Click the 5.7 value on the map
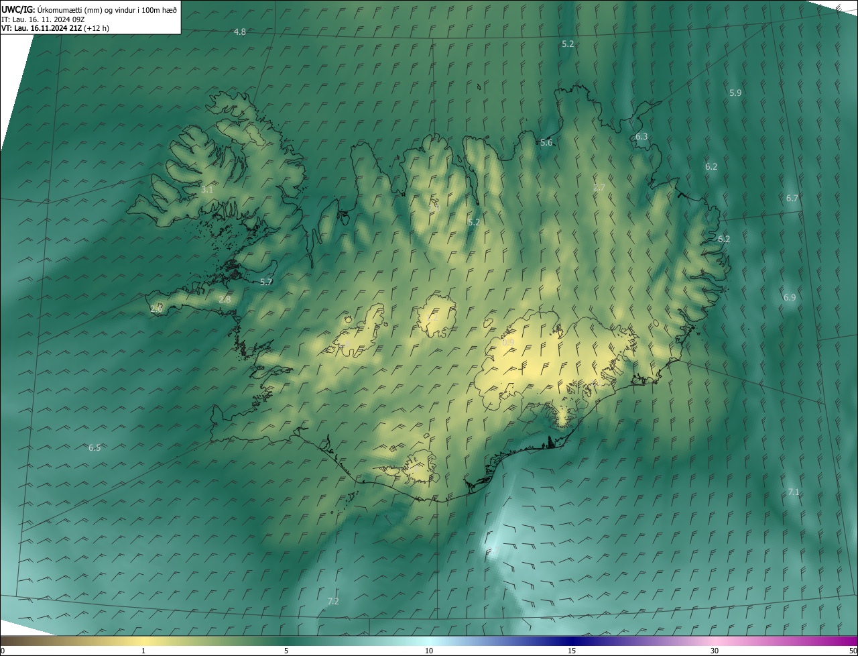Screen dimensions: 858x656 pyautogui.click(x=266, y=282)
